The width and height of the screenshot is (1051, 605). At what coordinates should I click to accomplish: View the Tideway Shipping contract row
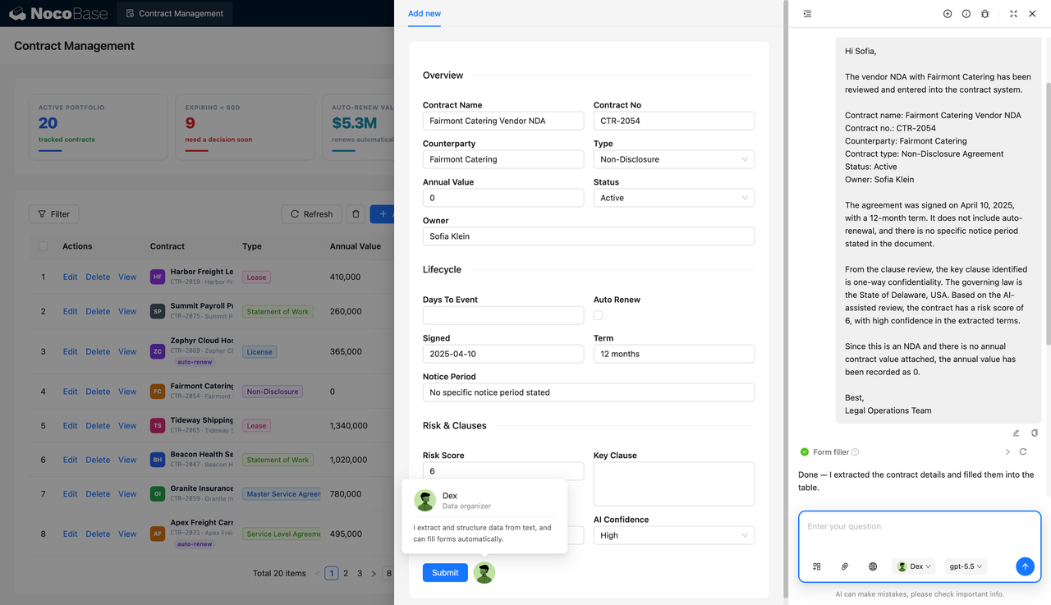[127, 426]
